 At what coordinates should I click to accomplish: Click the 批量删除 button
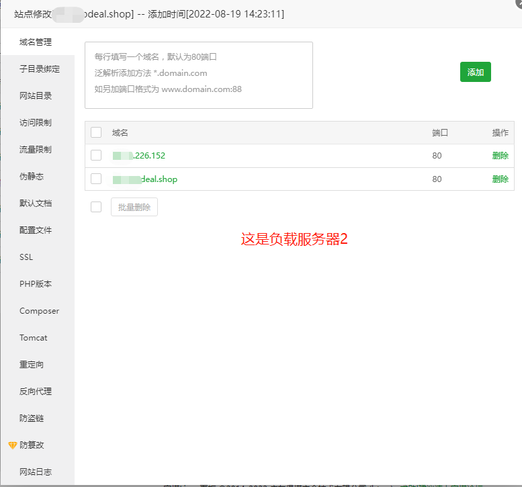[134, 207]
